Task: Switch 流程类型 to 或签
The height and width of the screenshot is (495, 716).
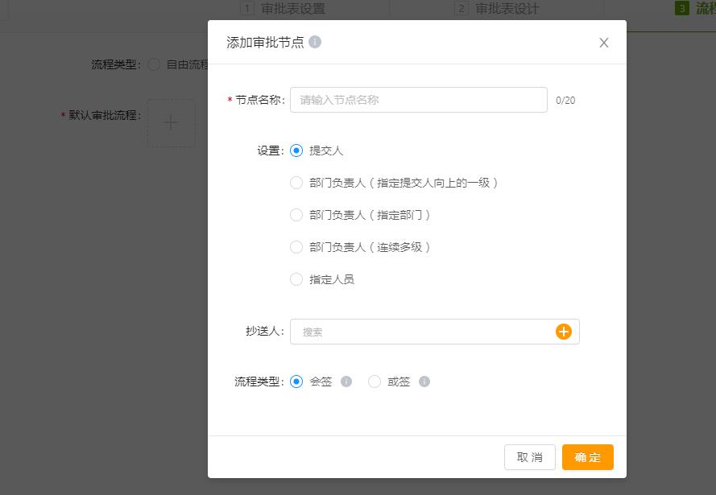Action: (x=374, y=382)
